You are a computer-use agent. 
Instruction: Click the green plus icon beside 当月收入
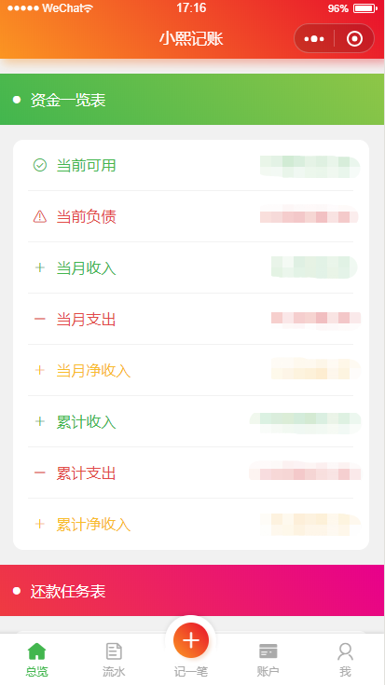(x=40, y=267)
